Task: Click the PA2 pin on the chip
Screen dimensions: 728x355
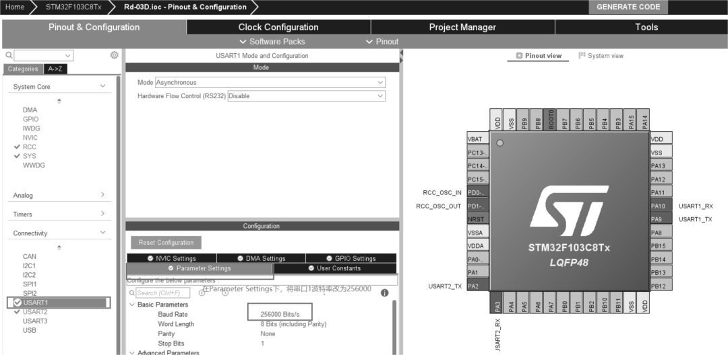Action: tap(478, 286)
